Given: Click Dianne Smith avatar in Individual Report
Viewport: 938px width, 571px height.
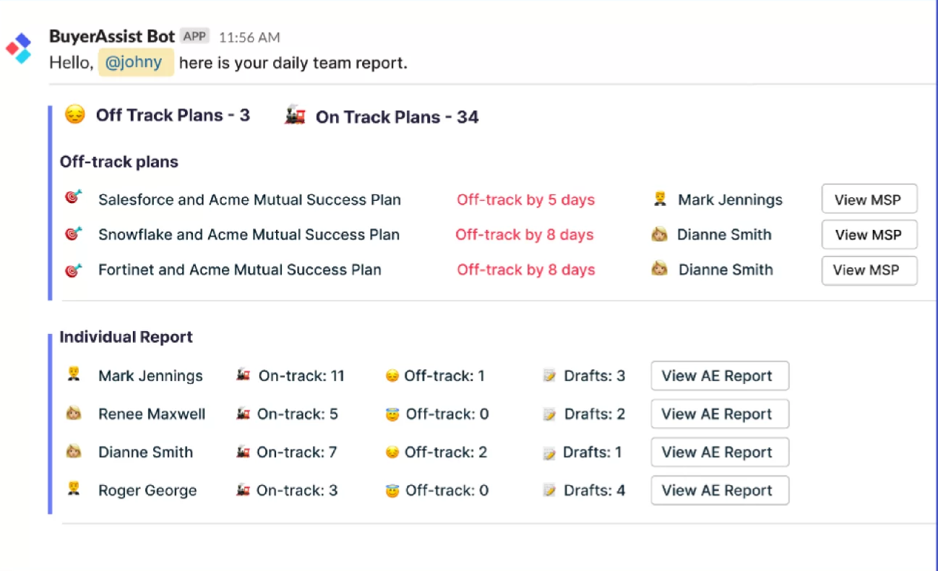Looking at the screenshot, I should click(x=73, y=451).
